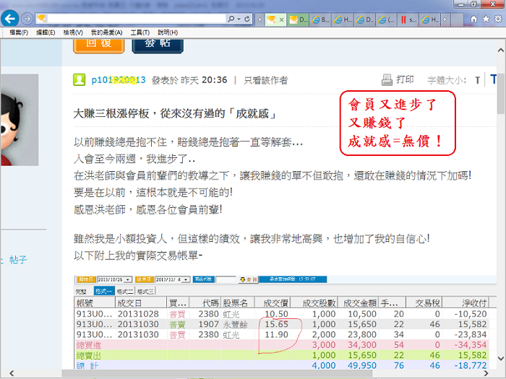Click the -18,772 net total cell

coord(470,365)
